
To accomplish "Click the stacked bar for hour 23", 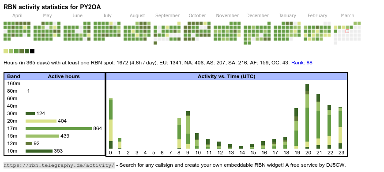I will click(340, 128).
